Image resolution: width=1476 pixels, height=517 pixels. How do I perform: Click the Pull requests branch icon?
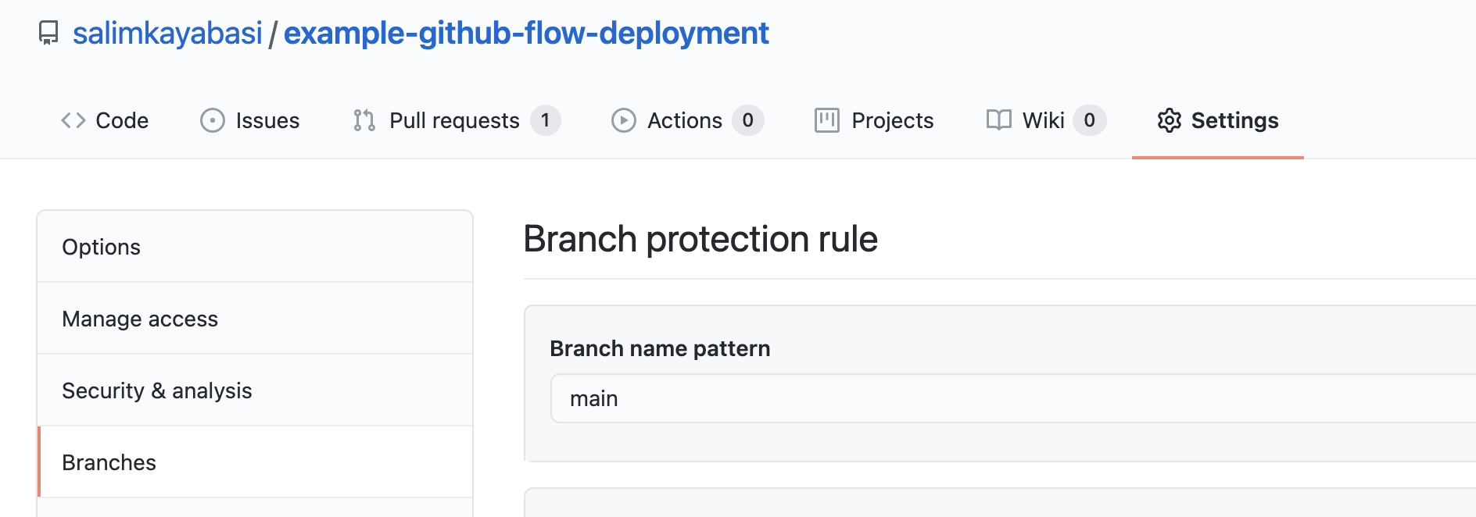pyautogui.click(x=364, y=120)
